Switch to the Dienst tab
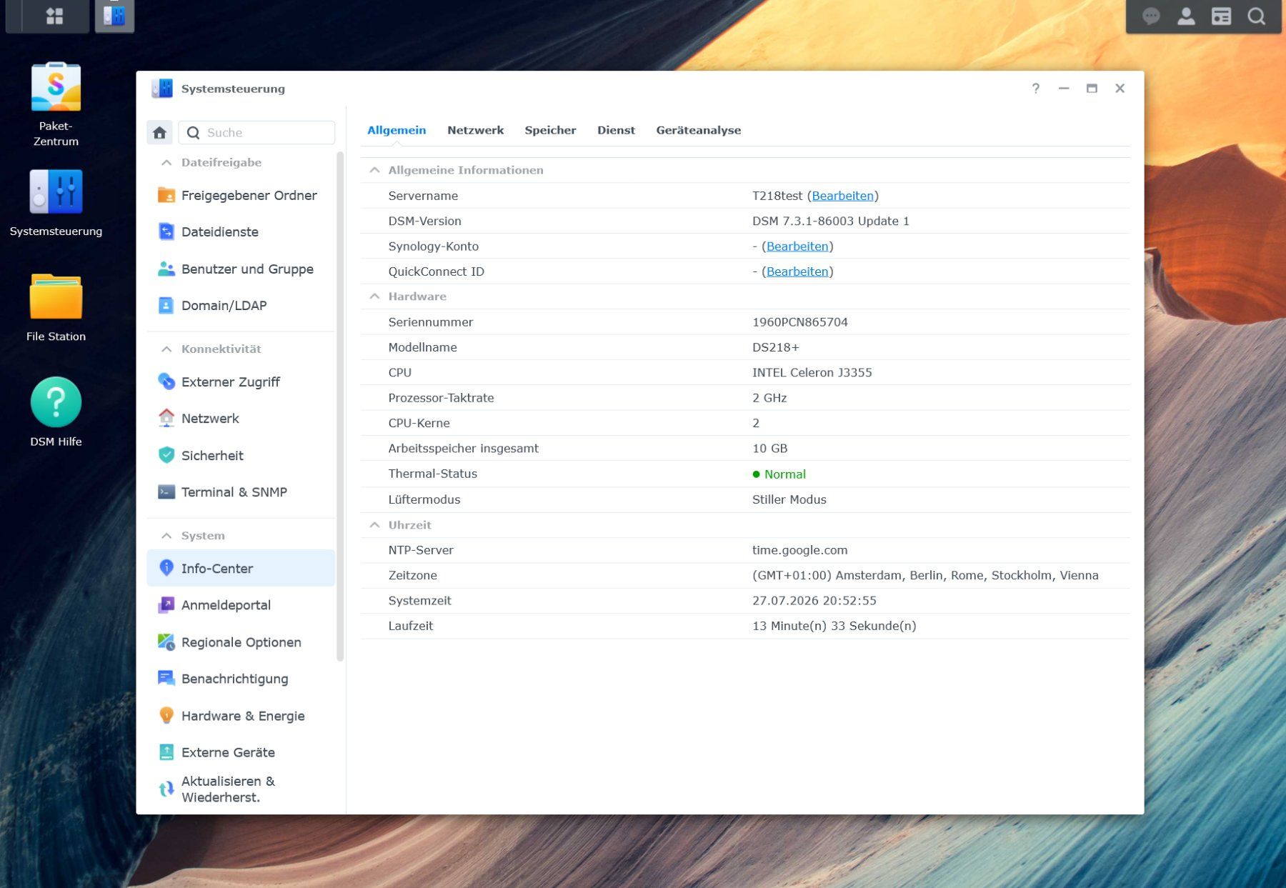The height and width of the screenshot is (888, 1286). point(616,130)
